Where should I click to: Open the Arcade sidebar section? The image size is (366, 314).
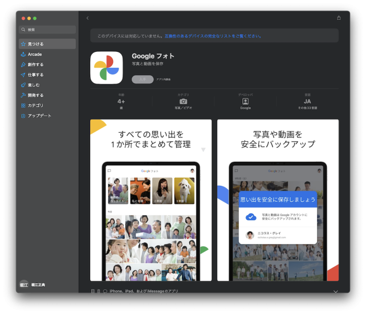click(47, 54)
